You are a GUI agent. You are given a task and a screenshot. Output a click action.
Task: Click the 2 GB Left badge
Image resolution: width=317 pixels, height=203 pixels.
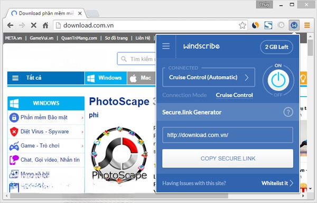(276, 47)
